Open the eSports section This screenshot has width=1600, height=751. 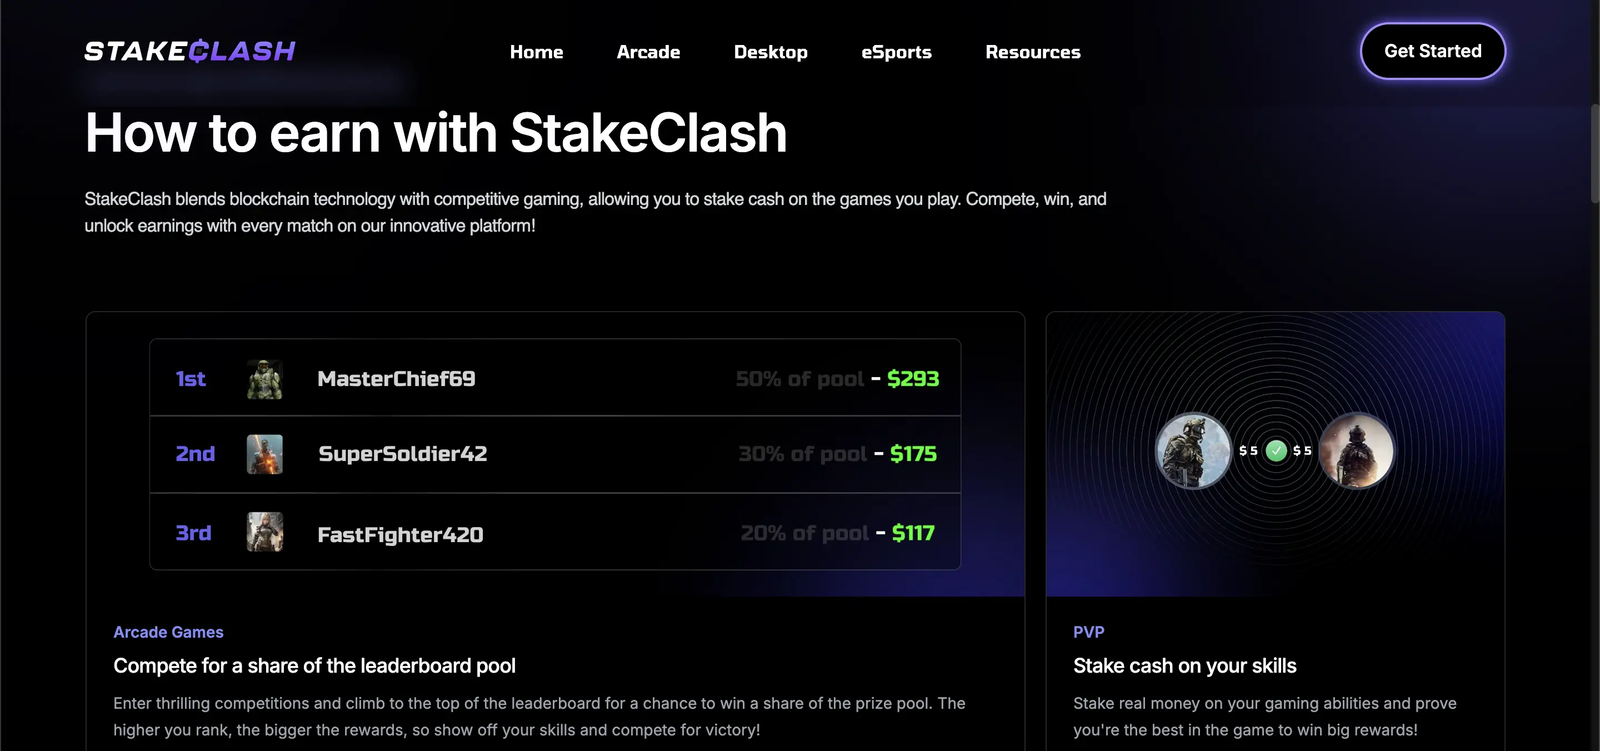coord(896,52)
